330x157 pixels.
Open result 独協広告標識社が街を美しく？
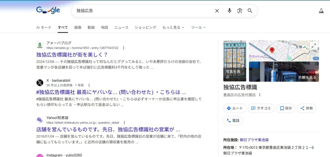(72, 55)
